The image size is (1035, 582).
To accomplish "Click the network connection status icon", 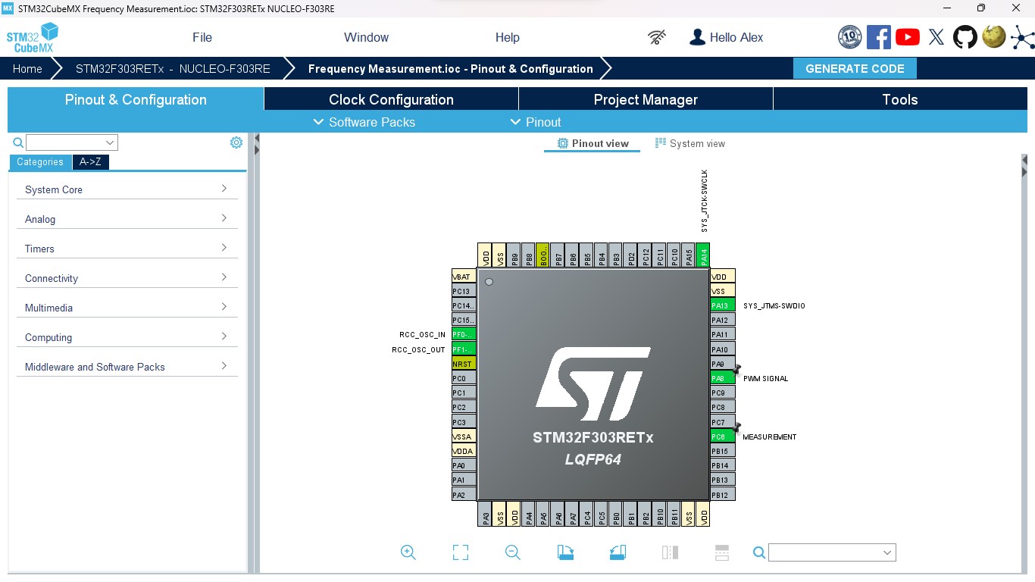I will click(657, 37).
